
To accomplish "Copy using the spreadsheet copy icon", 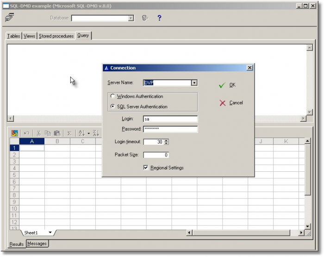I will (x=48, y=133).
